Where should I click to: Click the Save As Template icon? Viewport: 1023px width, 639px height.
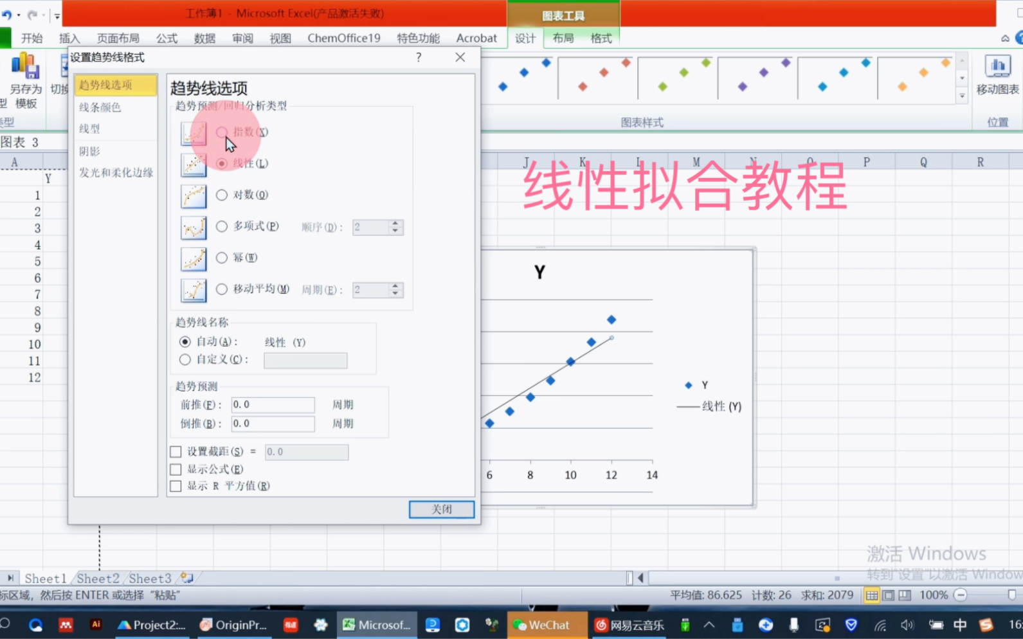[25, 67]
